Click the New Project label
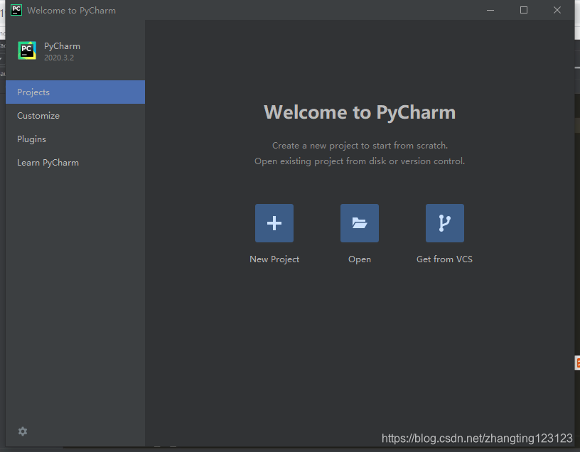580x452 pixels. coord(274,259)
